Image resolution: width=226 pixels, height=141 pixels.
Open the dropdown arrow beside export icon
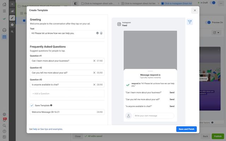tap(218, 32)
